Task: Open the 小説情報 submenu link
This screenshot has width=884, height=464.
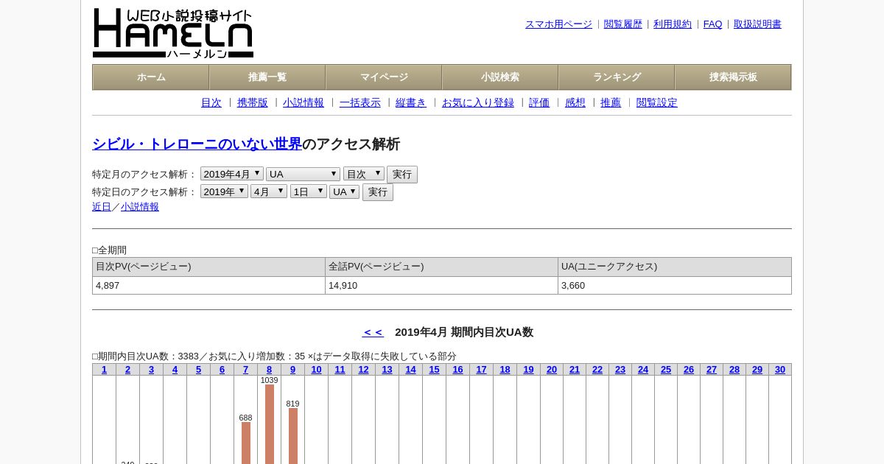Action: click(x=304, y=103)
